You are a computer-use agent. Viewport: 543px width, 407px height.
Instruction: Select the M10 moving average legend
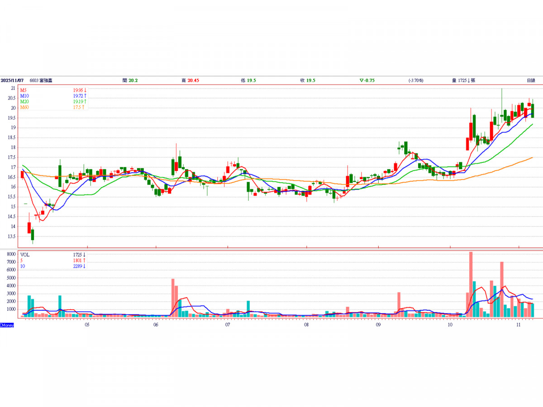(x=24, y=96)
